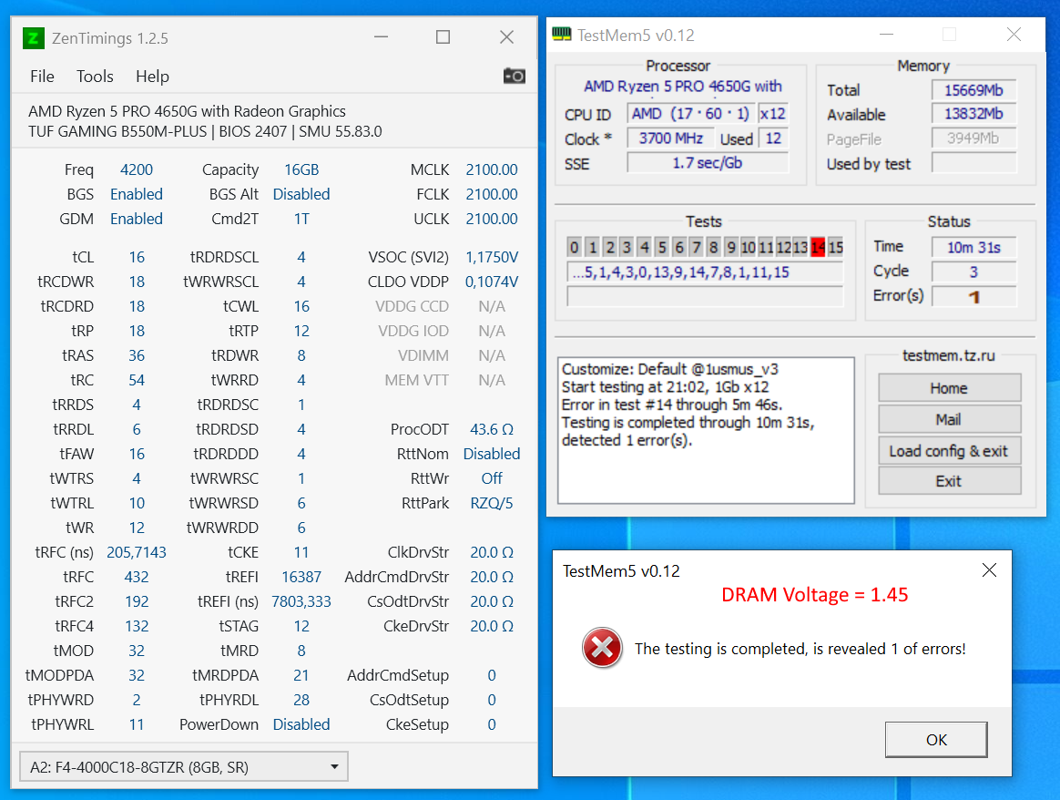This screenshot has height=800, width=1060.
Task: Select the red test 14 indicator box
Action: point(818,248)
